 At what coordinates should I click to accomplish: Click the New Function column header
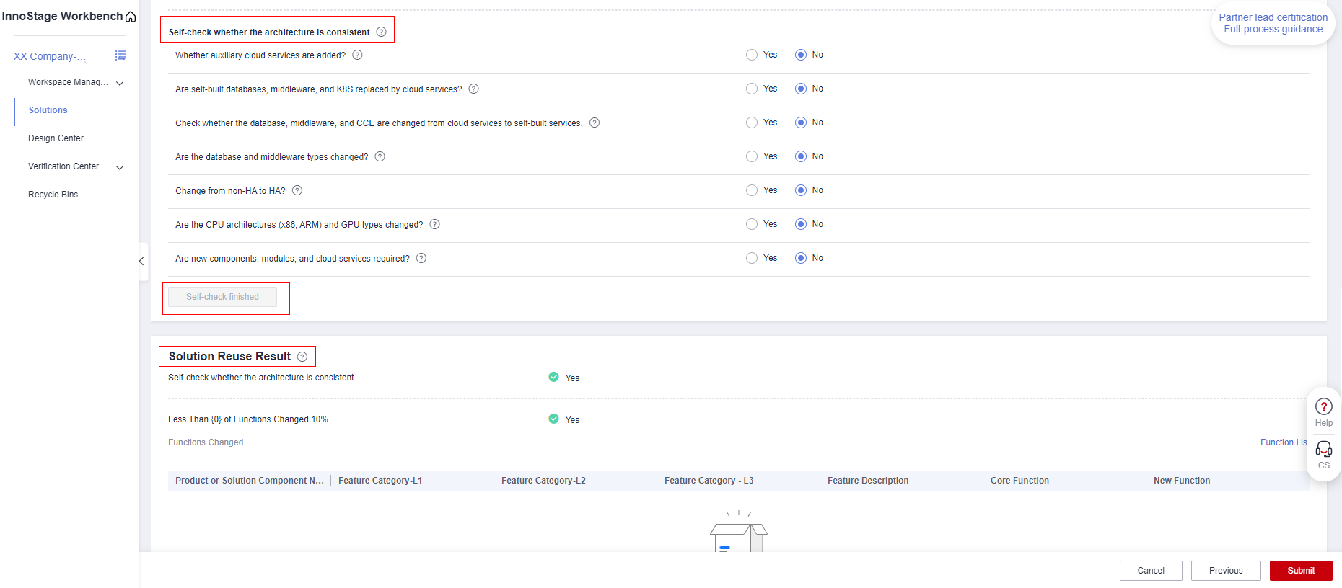[1182, 481]
